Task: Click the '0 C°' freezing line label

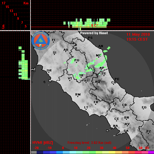Action: coord(95,25)
